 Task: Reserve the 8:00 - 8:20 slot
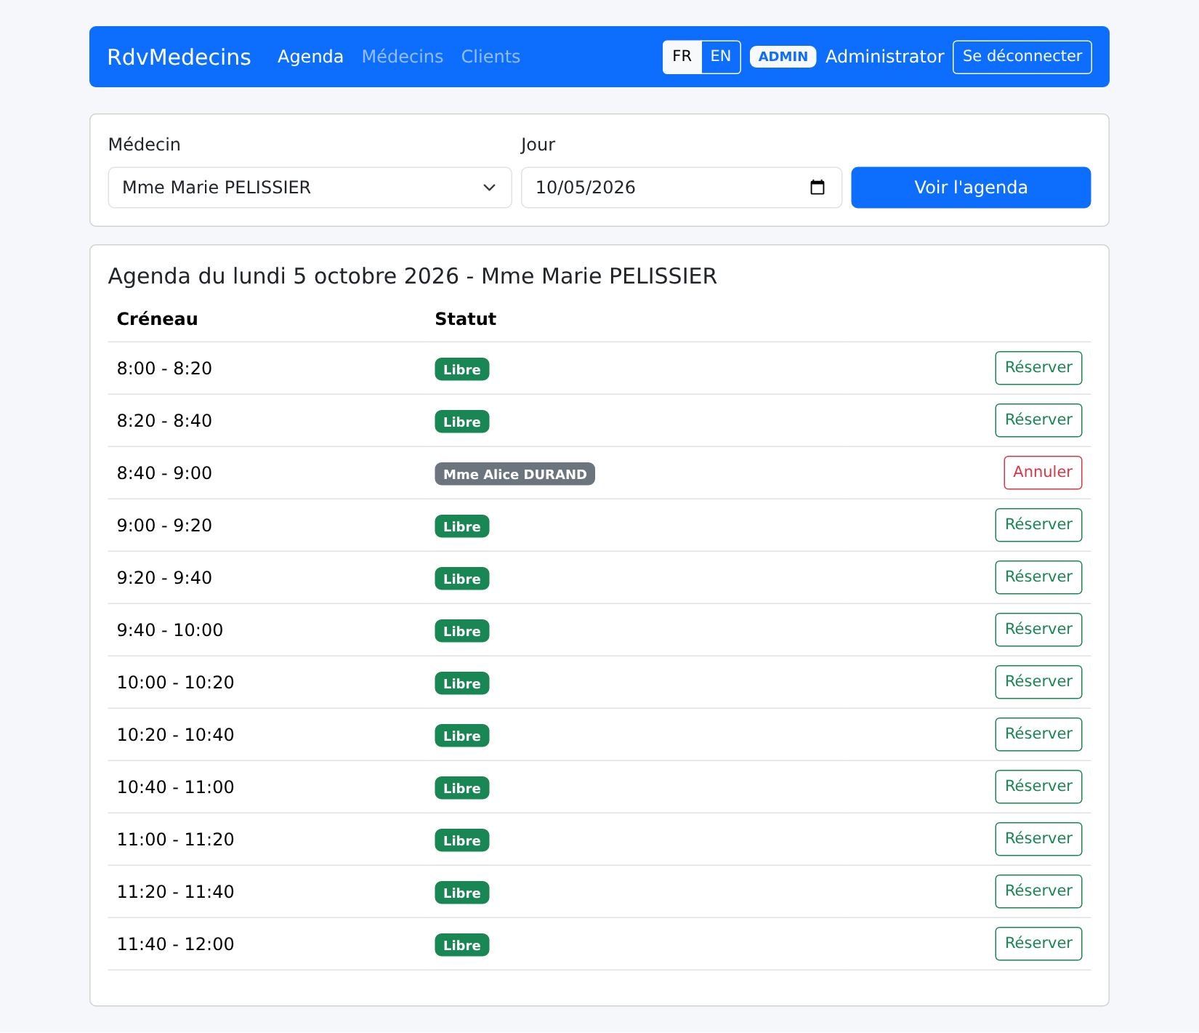coord(1038,368)
